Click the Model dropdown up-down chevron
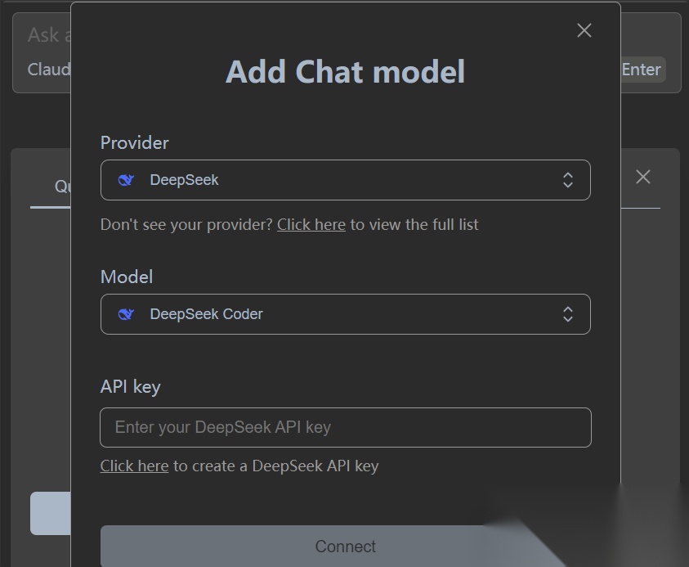The image size is (689, 567). [x=568, y=314]
